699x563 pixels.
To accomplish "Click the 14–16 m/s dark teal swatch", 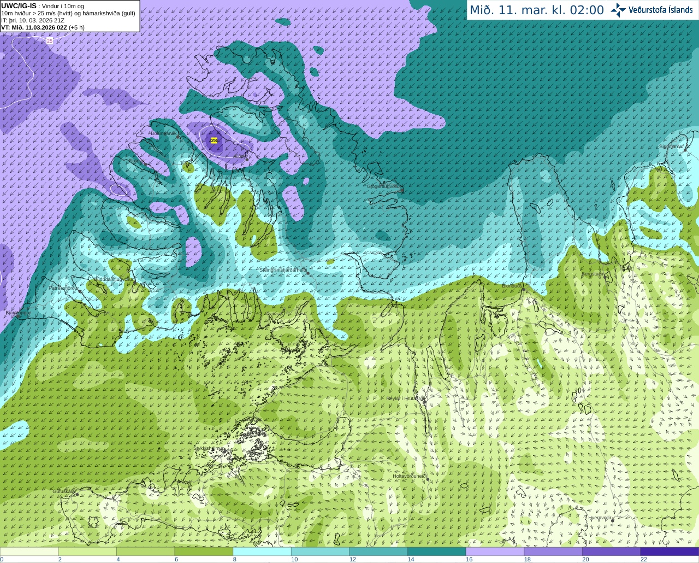I will [x=437, y=552].
